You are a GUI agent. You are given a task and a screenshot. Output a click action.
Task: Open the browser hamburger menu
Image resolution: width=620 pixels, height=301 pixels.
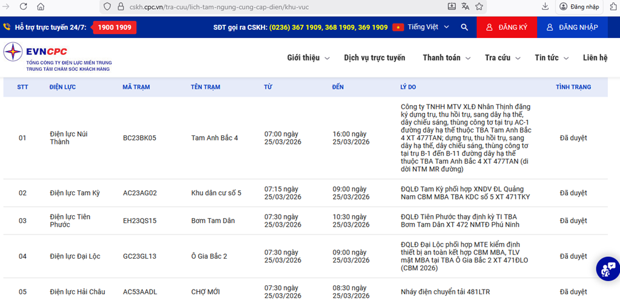pos(610,7)
